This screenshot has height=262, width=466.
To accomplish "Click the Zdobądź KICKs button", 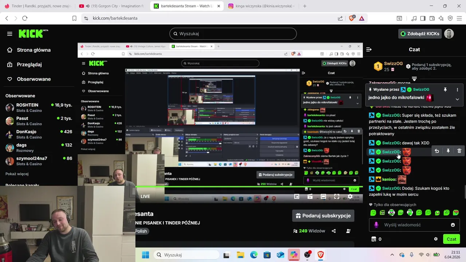I will [420, 33].
